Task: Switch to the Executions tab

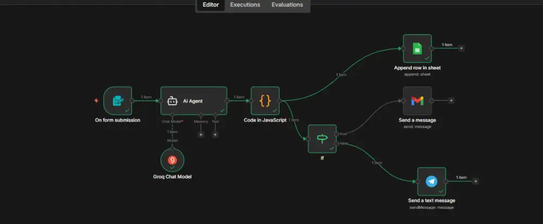Action: point(245,5)
